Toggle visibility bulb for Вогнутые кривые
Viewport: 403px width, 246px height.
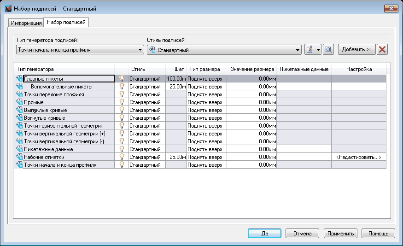(122, 118)
